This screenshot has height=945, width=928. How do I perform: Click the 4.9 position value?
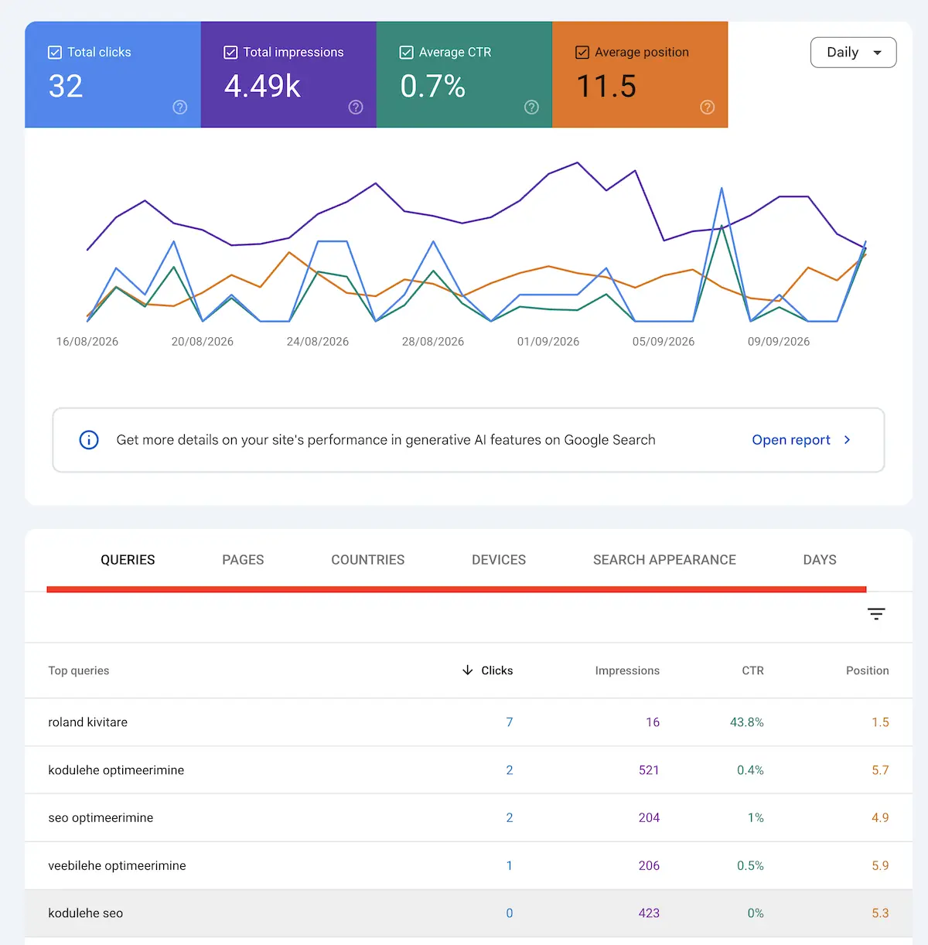880,817
